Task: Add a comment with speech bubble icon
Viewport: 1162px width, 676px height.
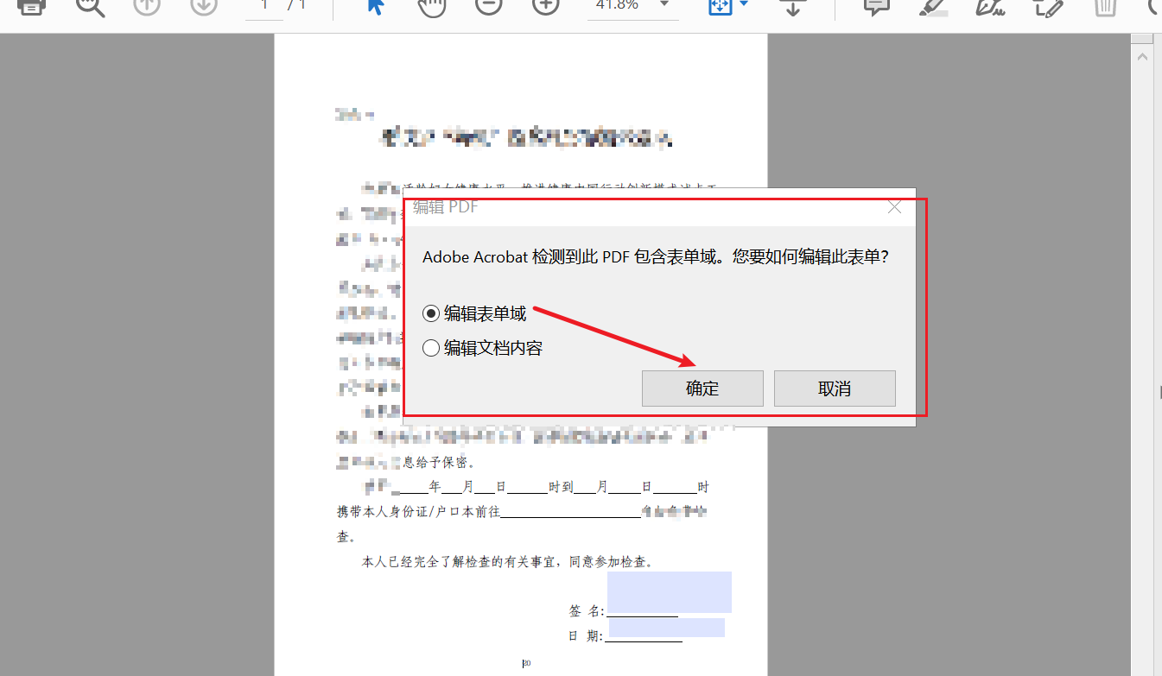Action: [877, 7]
